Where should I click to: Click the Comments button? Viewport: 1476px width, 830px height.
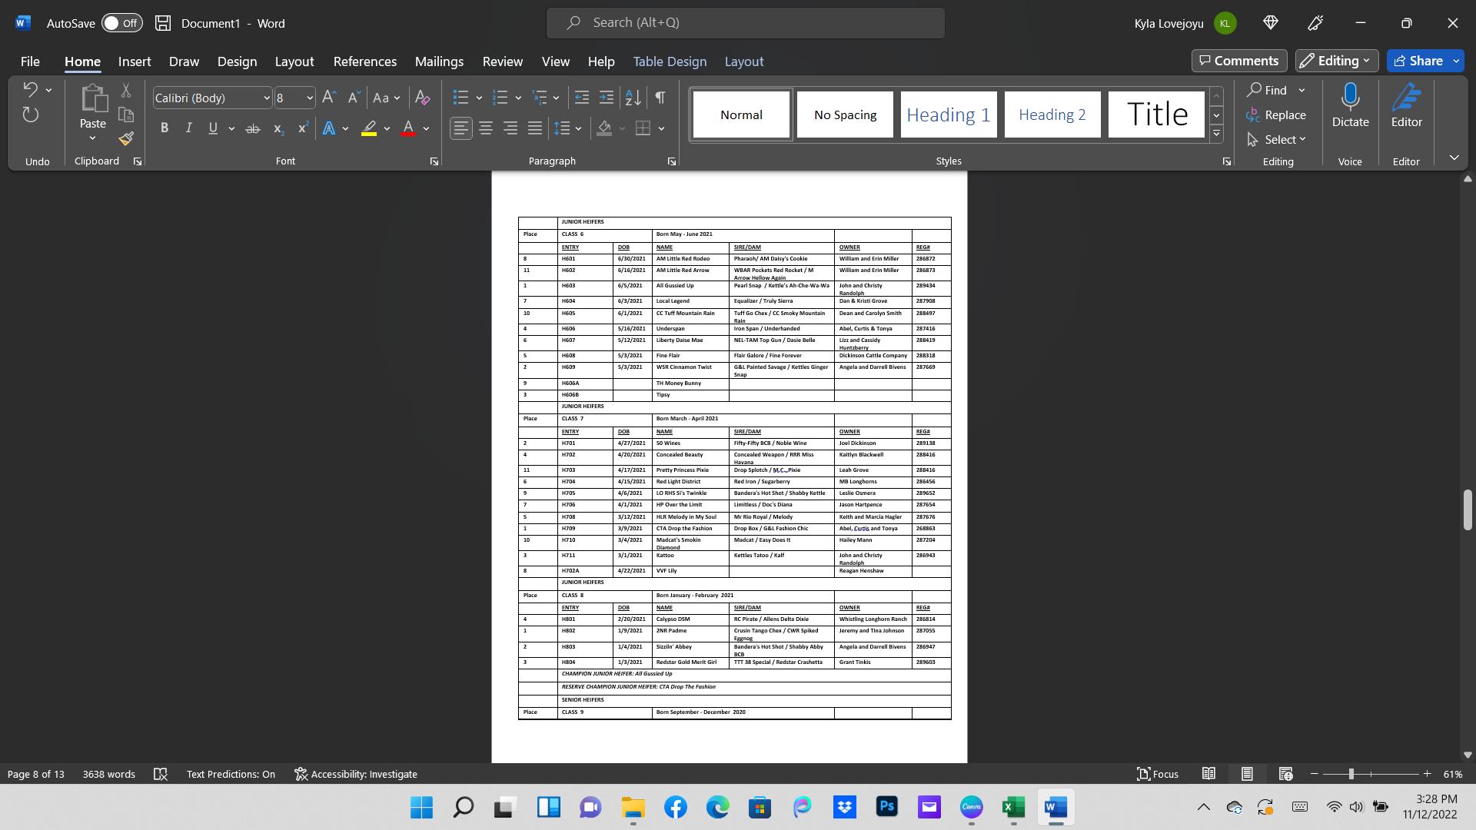[x=1238, y=61]
